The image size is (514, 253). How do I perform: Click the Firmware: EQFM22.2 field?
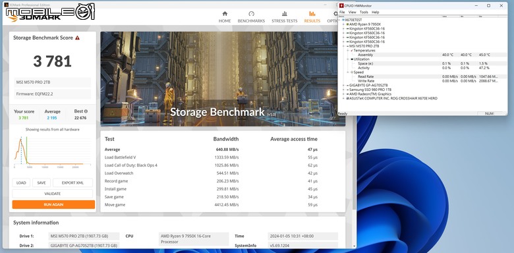(x=53, y=94)
